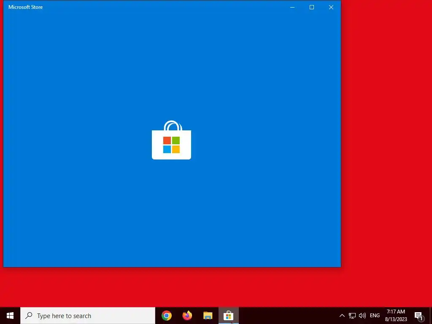Launch Firefox from taskbar
Screen dimensions: 432x324
click(x=187, y=316)
